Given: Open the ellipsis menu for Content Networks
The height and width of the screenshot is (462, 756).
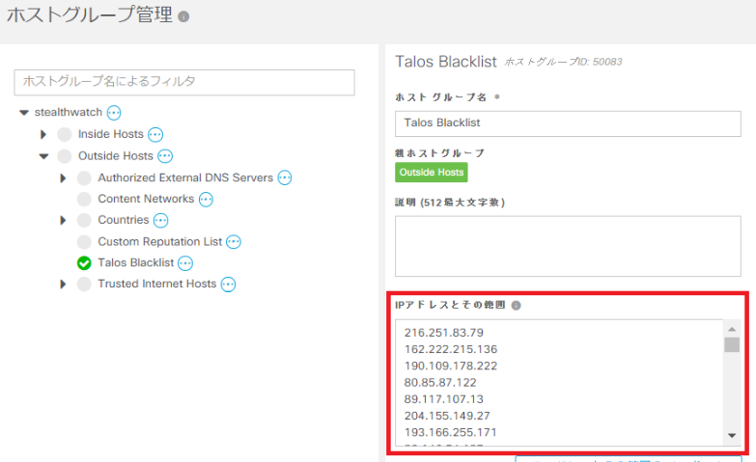Looking at the screenshot, I should (206, 200).
